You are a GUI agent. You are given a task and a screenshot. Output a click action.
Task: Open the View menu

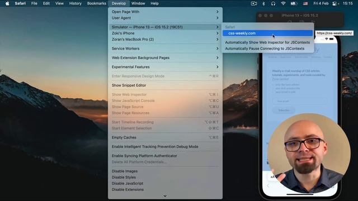click(59, 3)
